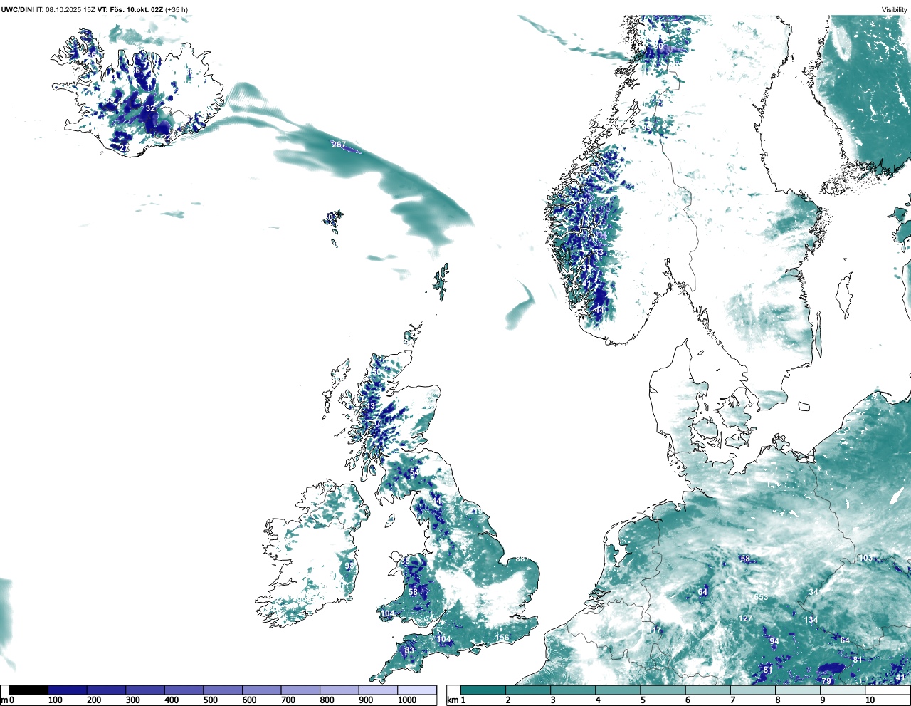
Task: Click the '134' value on the map
Action: click(811, 620)
